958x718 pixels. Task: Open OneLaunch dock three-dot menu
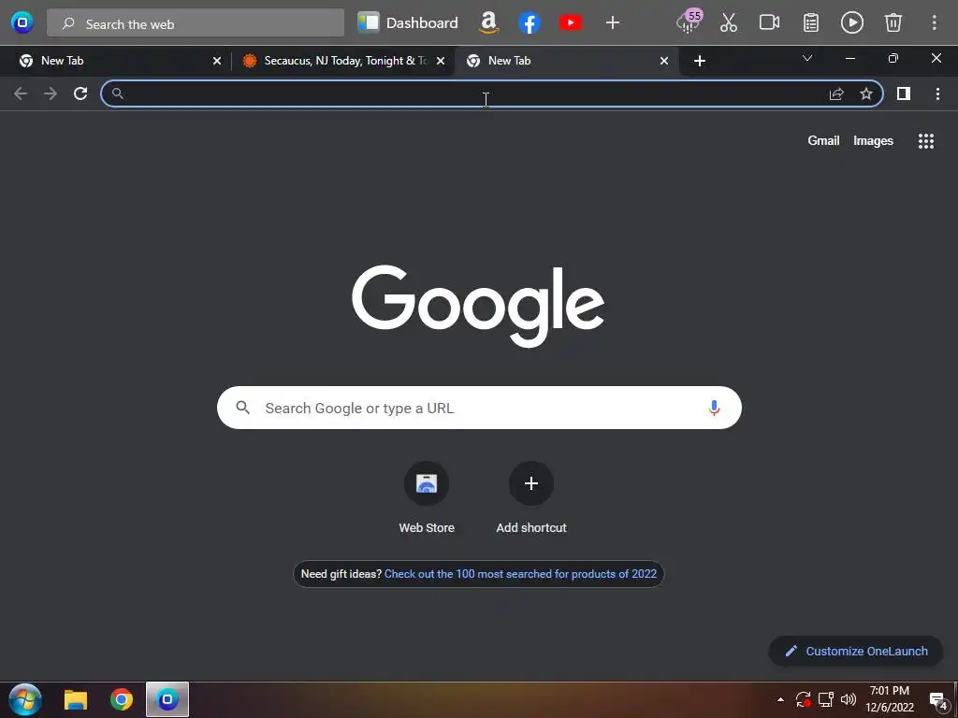(x=935, y=23)
